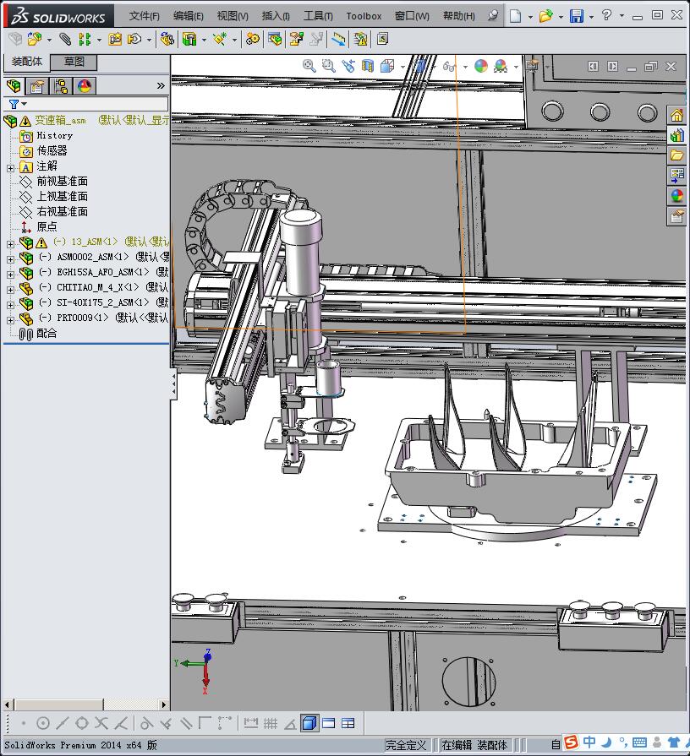The image size is (690, 756).
Task: Open the 编辑(E) menu
Action: (189, 16)
